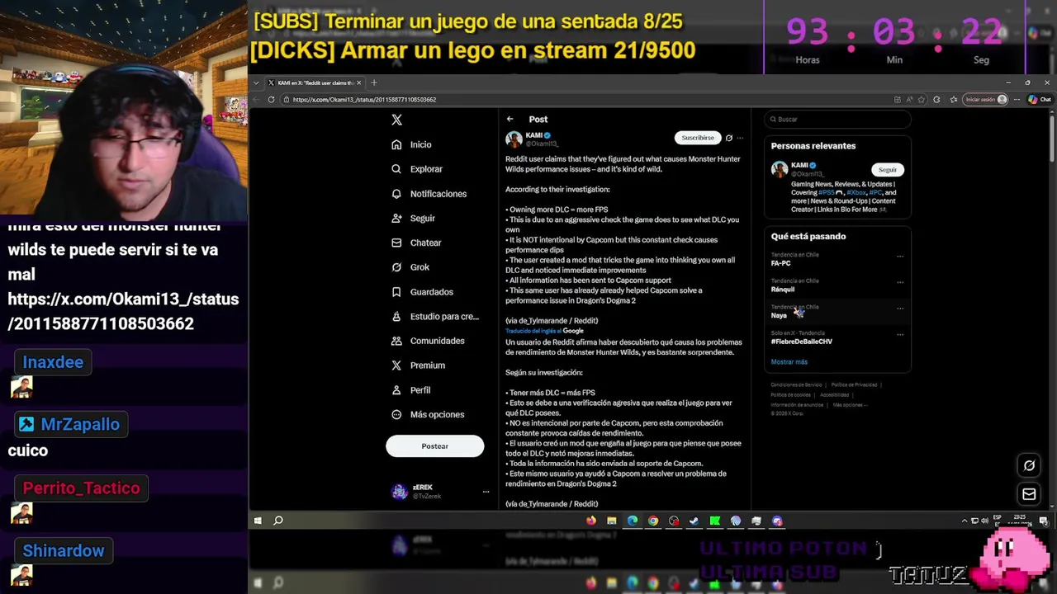Go back with the Post arrow
This screenshot has width=1057, height=594.
tap(510, 119)
